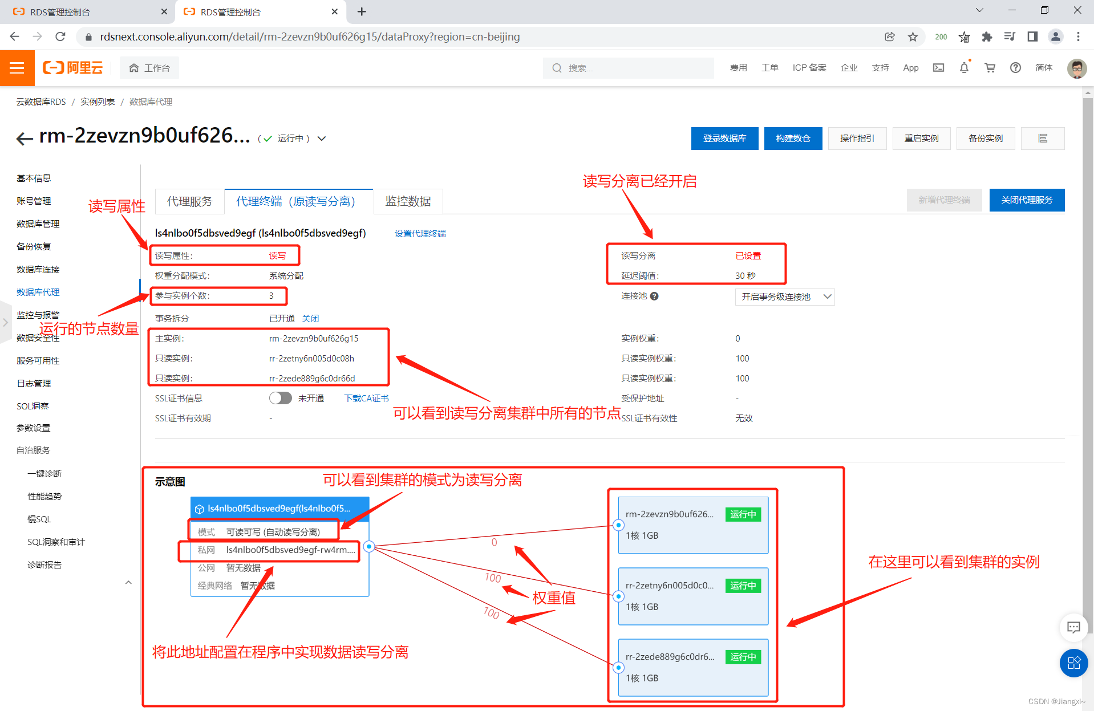Viewport: 1094px width, 711px height.
Task: Open the 工作台 home button
Action: tap(149, 68)
